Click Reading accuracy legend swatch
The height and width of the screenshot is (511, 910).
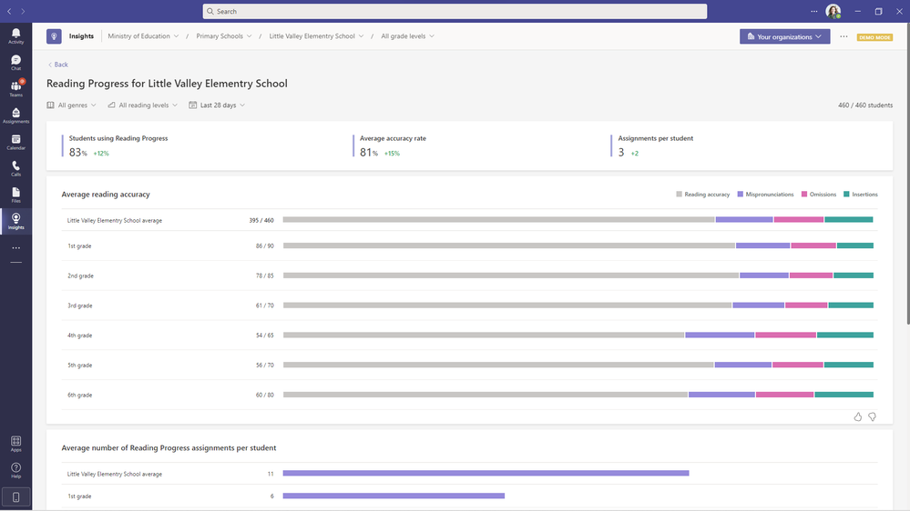pos(679,194)
